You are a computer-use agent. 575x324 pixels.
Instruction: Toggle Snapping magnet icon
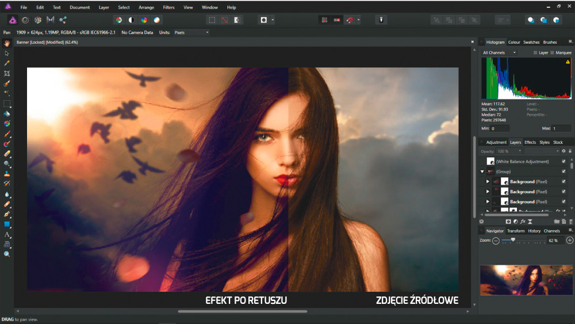coord(350,20)
